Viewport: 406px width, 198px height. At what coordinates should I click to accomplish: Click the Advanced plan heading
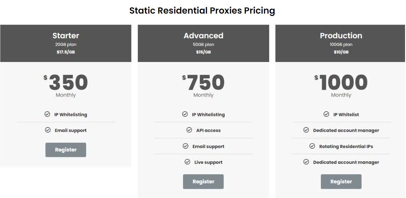[203, 35]
